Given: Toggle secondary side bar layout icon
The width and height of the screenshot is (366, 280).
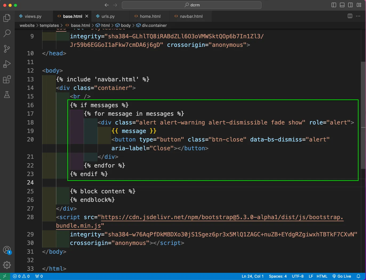Looking at the screenshot, I should pos(351,5).
